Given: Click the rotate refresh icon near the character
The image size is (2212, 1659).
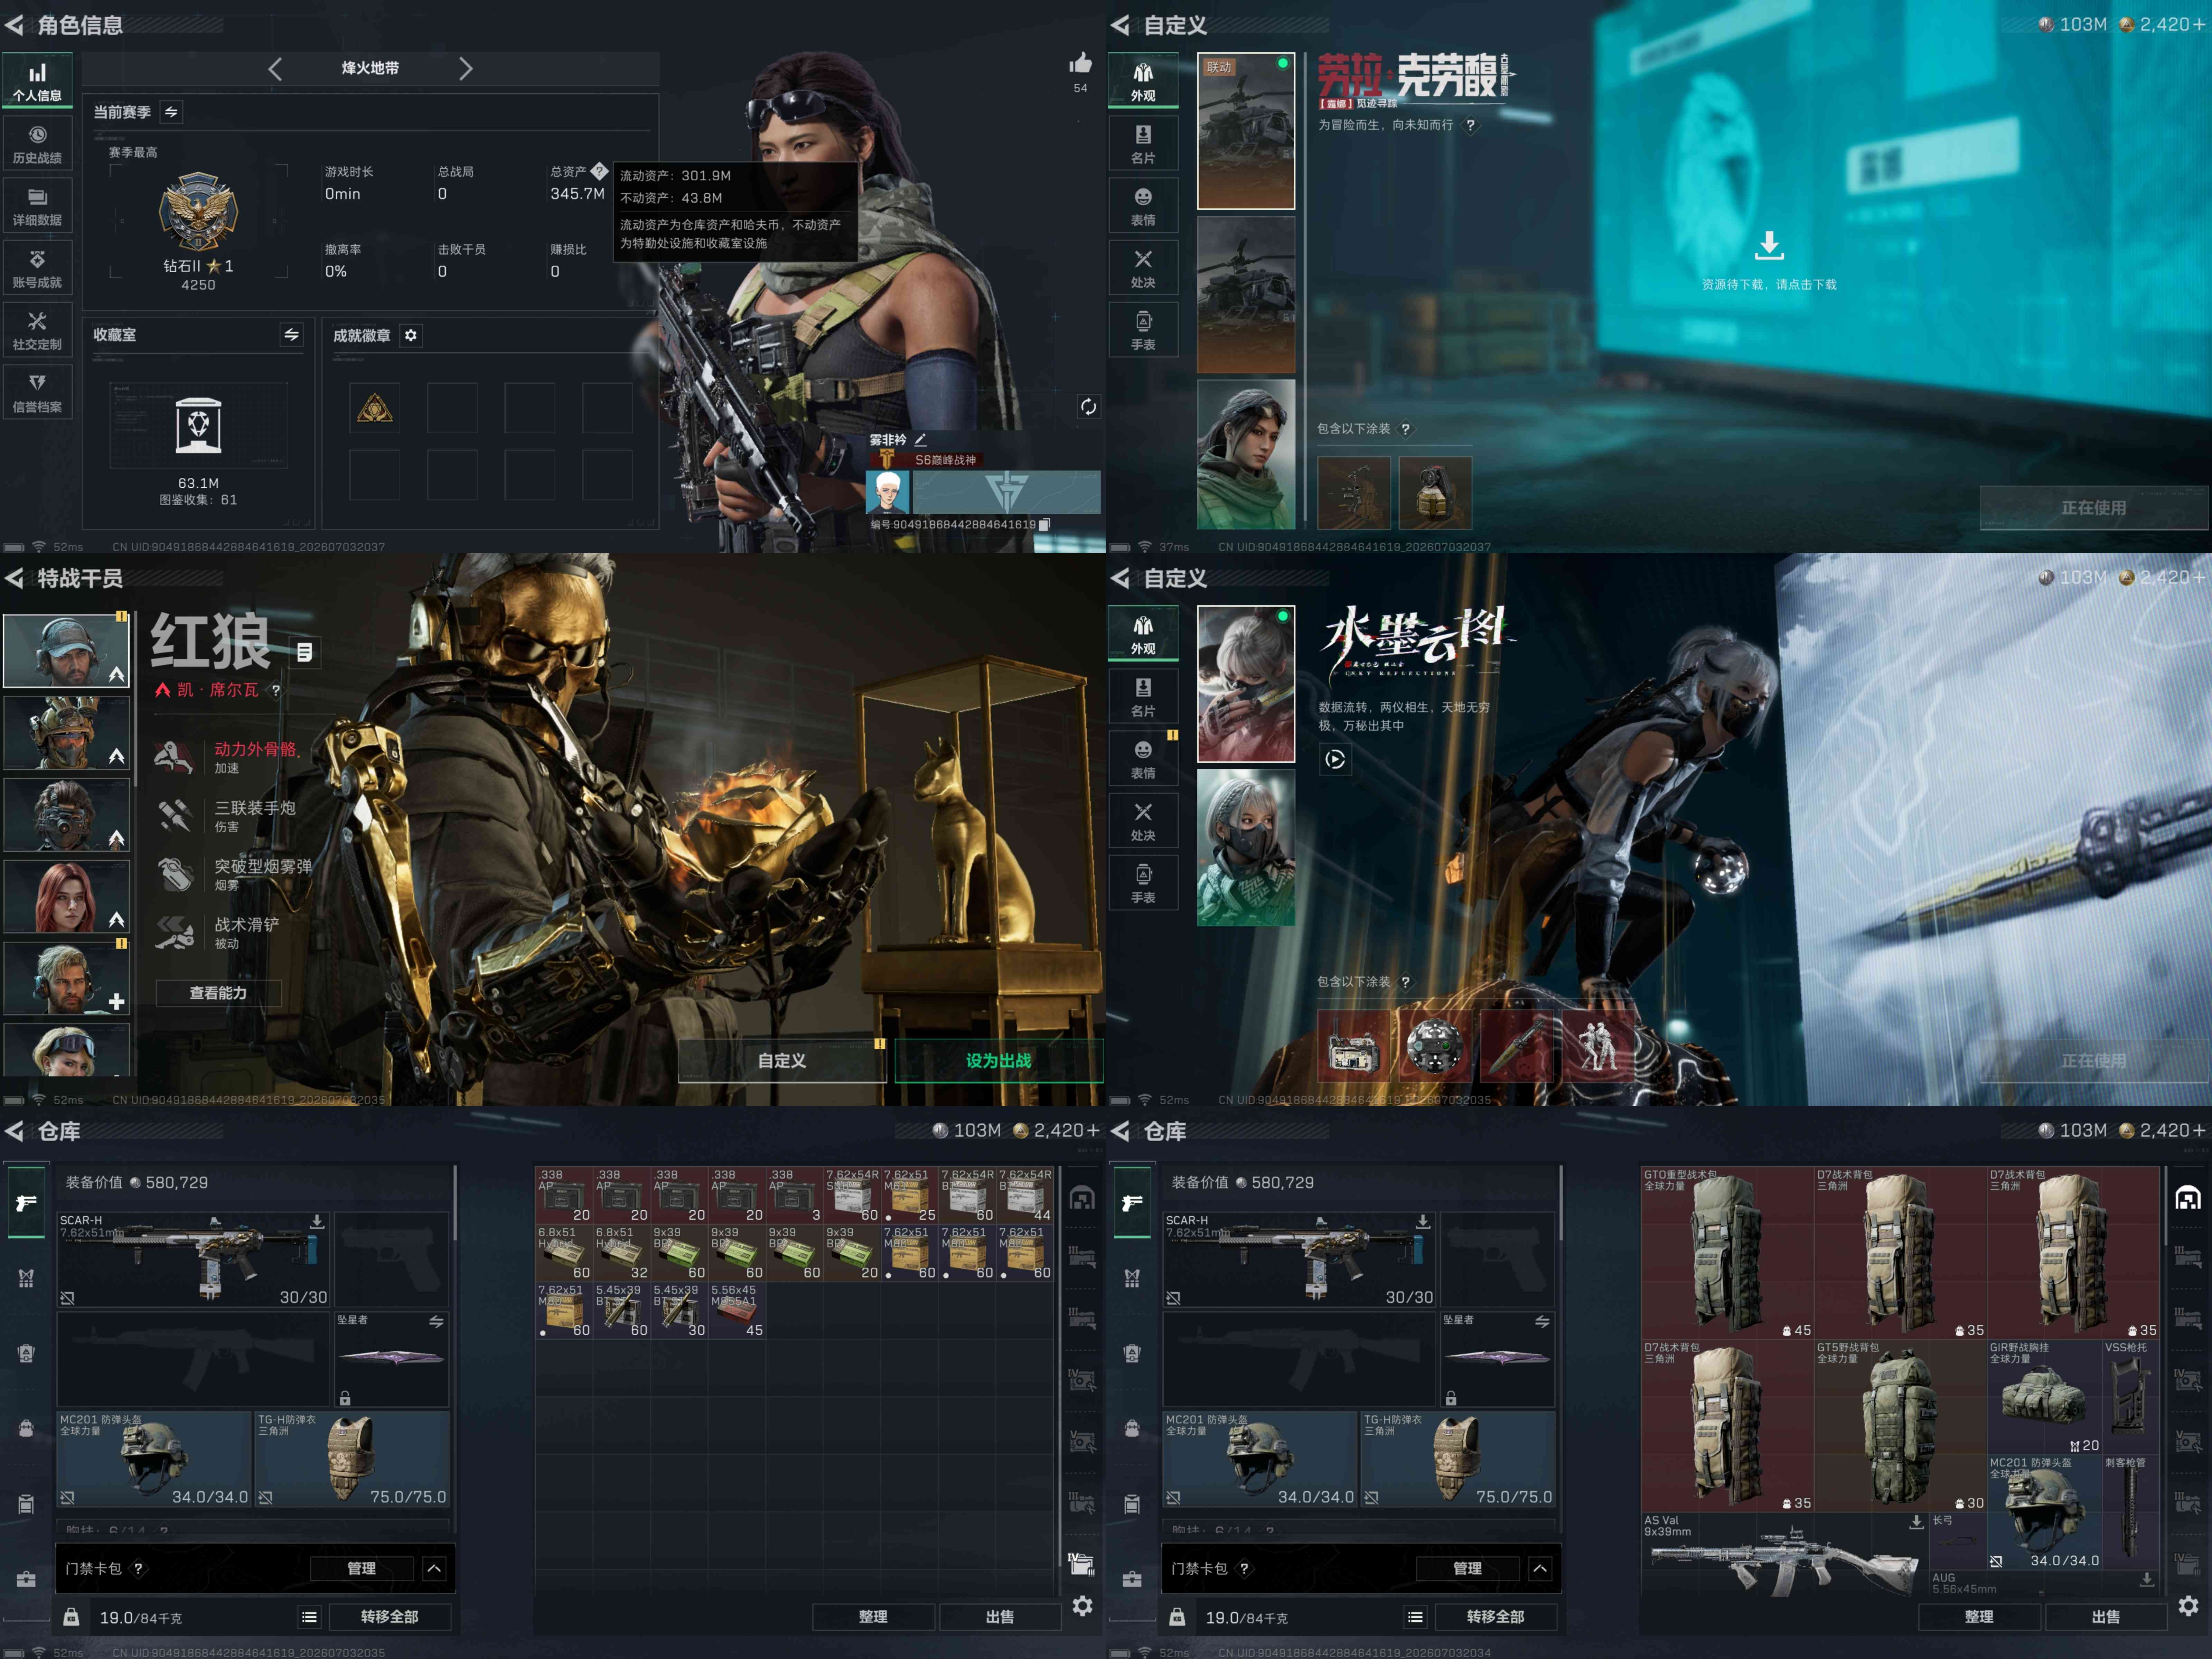Looking at the screenshot, I should coord(1088,407).
